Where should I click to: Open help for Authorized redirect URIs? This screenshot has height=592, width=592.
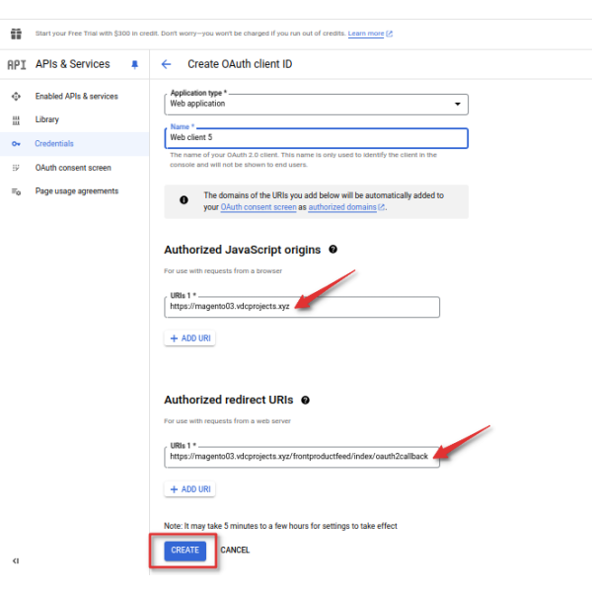pyautogui.click(x=305, y=400)
